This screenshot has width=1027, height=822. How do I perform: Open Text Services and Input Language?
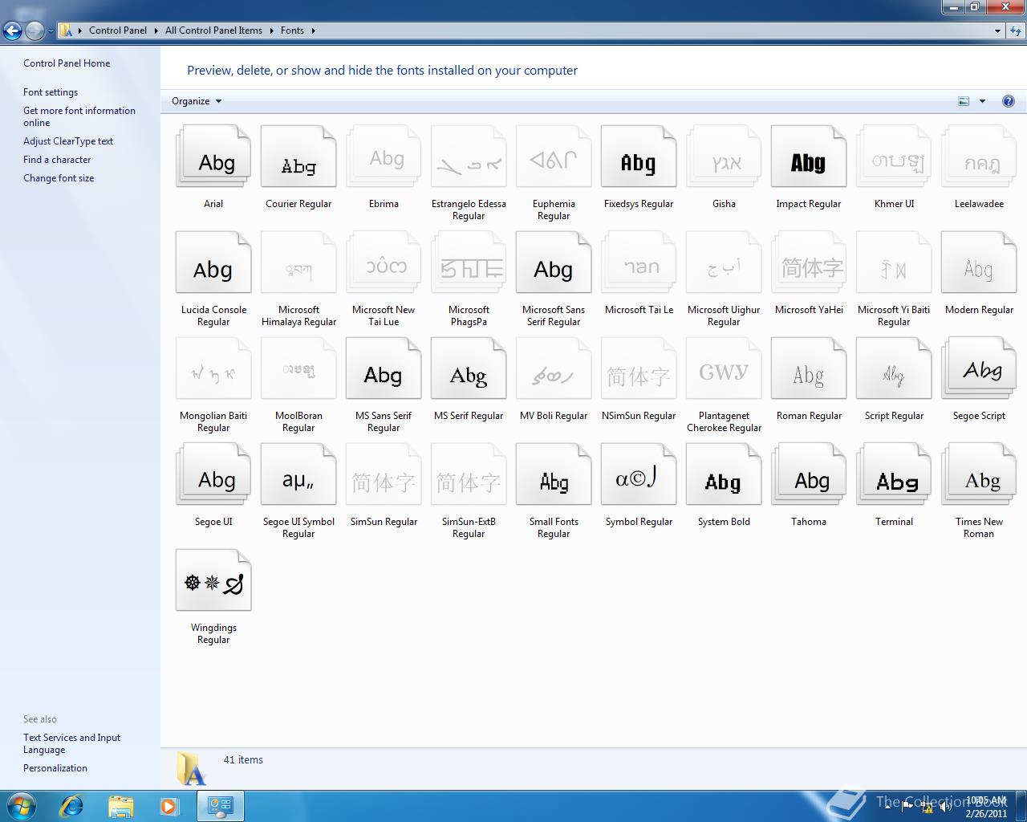(71, 743)
